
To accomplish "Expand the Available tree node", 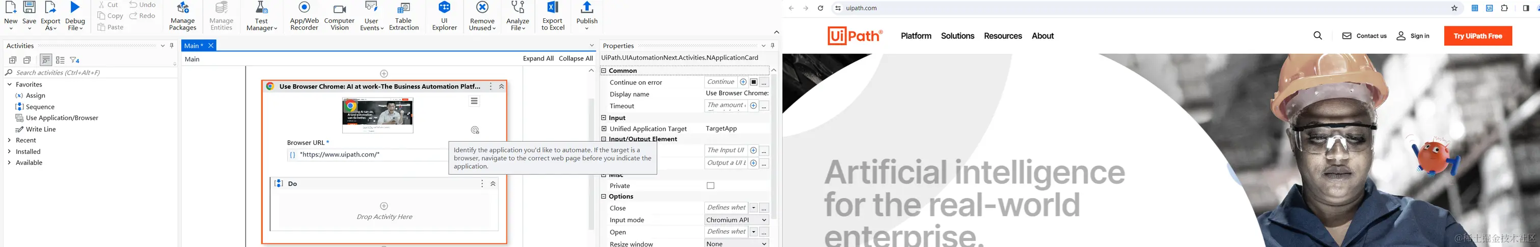I will coord(10,163).
